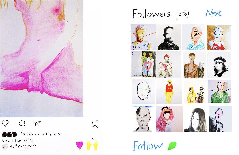The height and width of the screenshot is (155, 239).
Task: Click the blue Follow button
Action: [148, 146]
